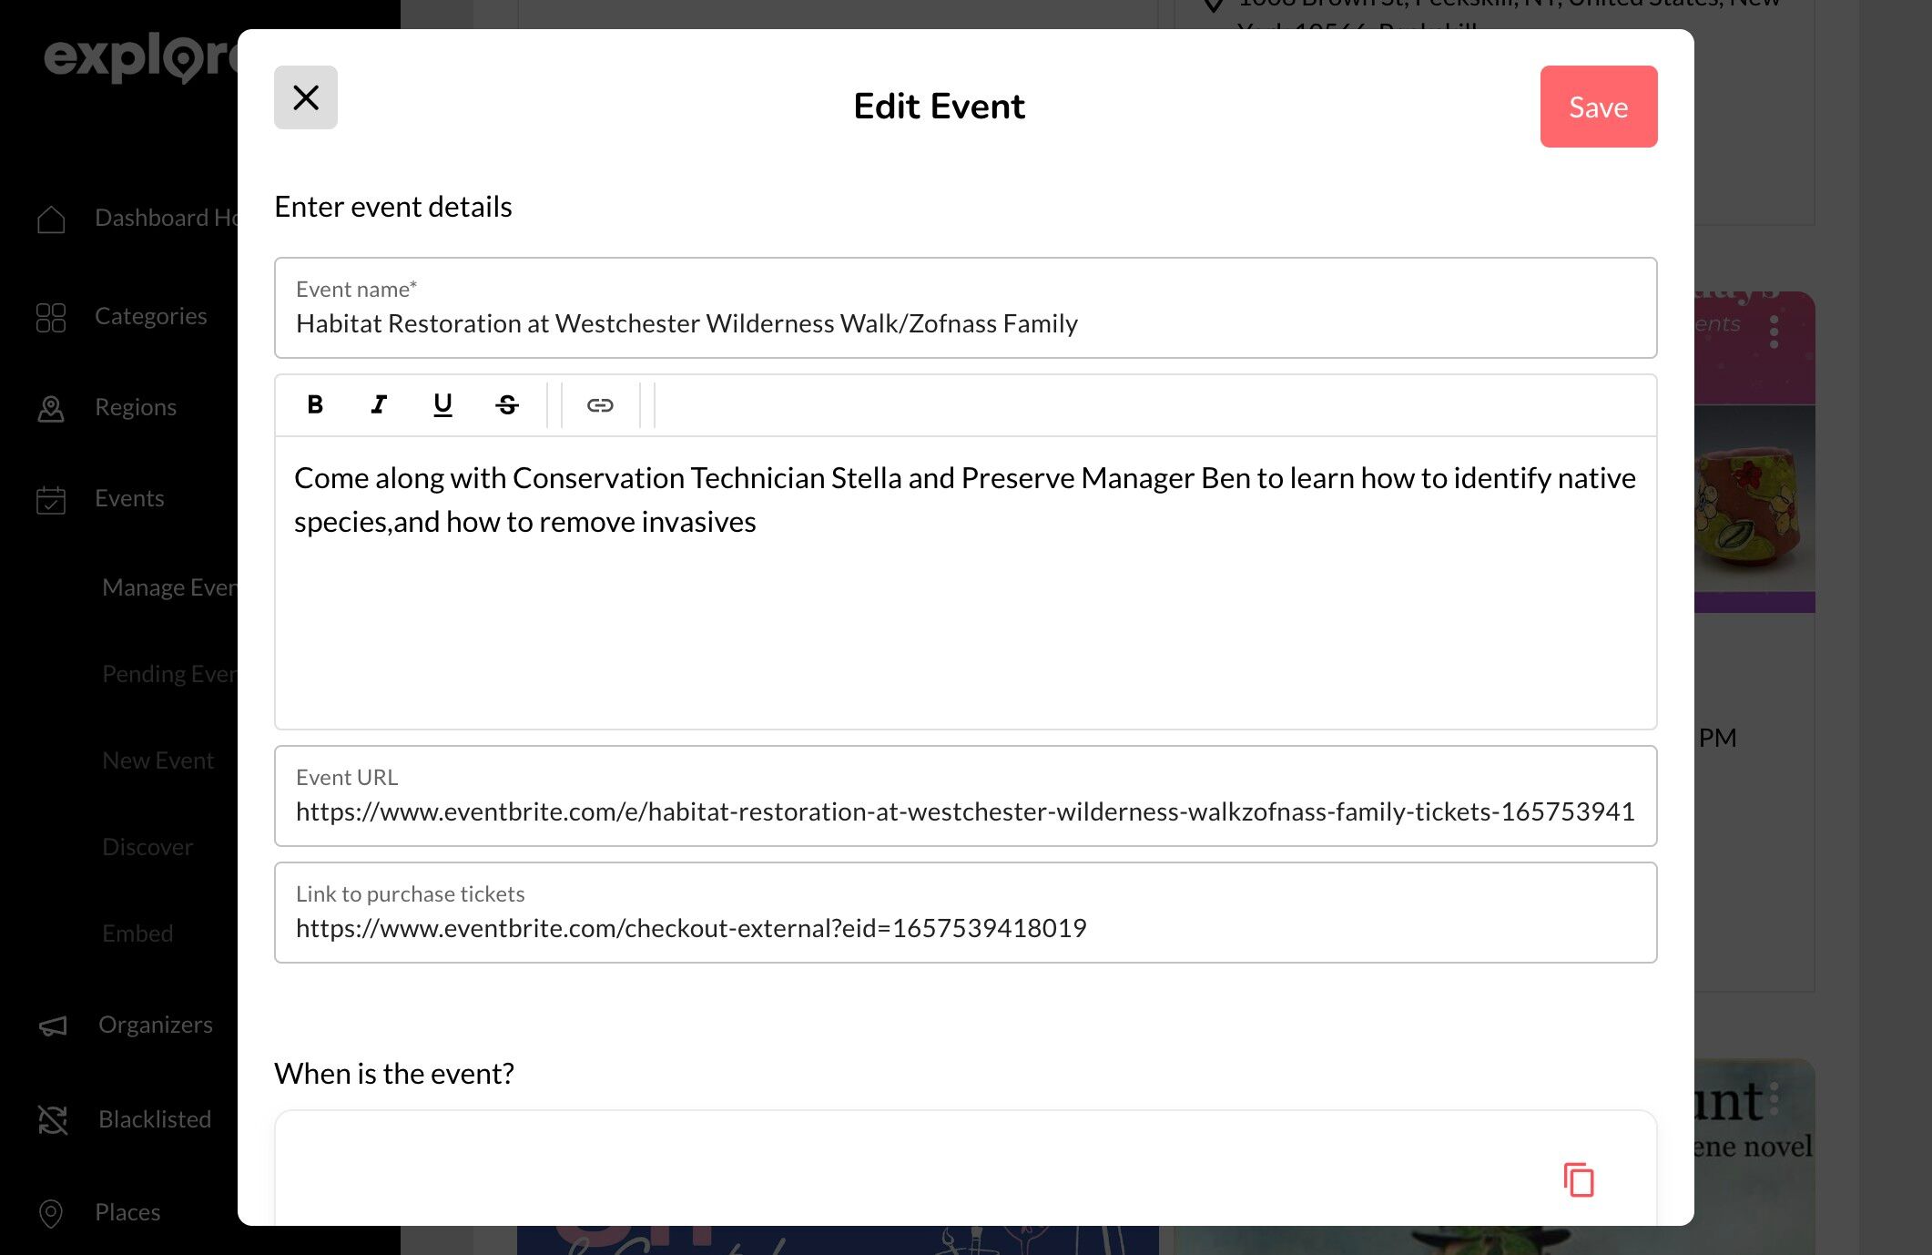Image resolution: width=1932 pixels, height=1255 pixels.
Task: Open Regions from the sidebar
Action: [136, 407]
